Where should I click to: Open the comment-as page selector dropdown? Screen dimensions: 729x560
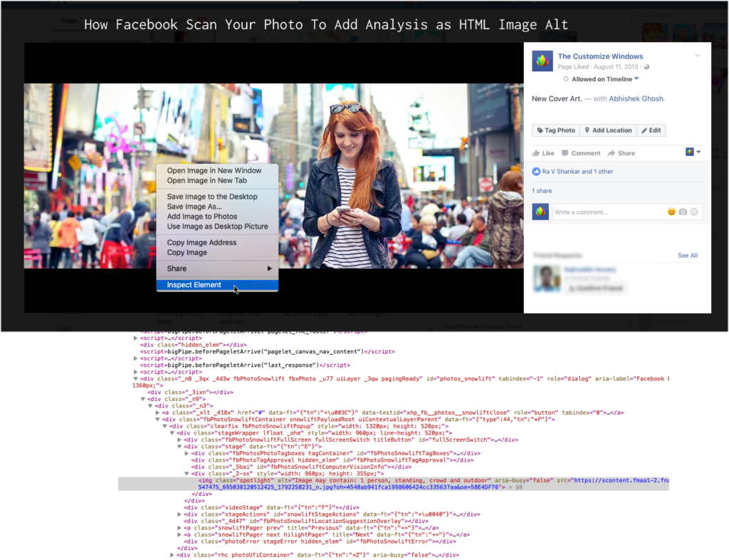(x=693, y=152)
